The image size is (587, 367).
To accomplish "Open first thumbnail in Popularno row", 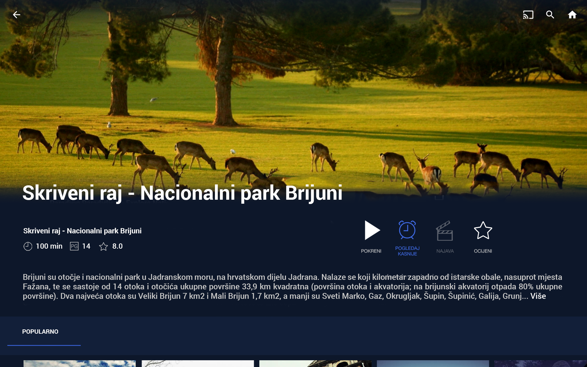I will tap(79, 363).
